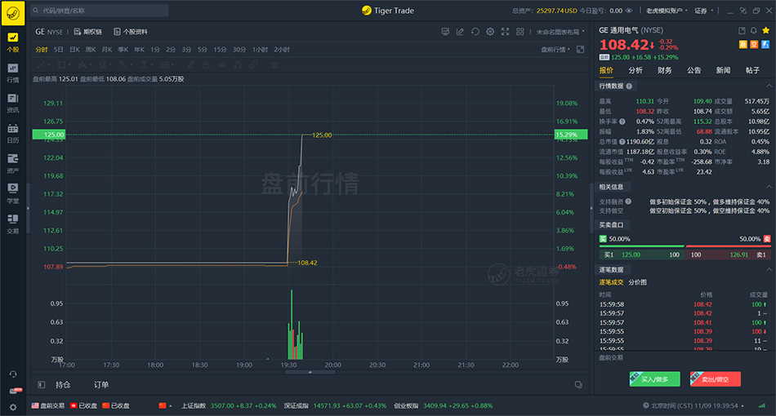Viewport: 776px width, 416px height.
Task: Switch to 分价图 view
Action: [637, 282]
